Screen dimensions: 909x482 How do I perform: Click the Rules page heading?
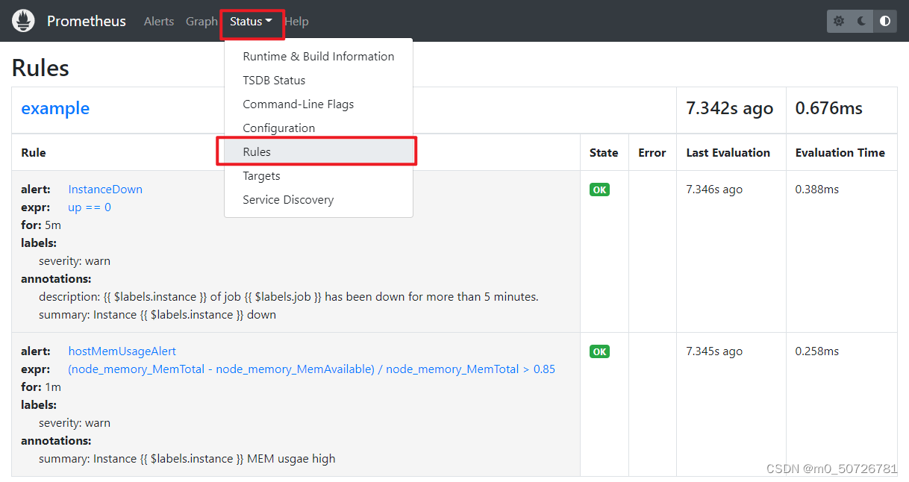(40, 68)
